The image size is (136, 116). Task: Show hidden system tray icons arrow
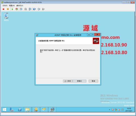click(x=110, y=110)
